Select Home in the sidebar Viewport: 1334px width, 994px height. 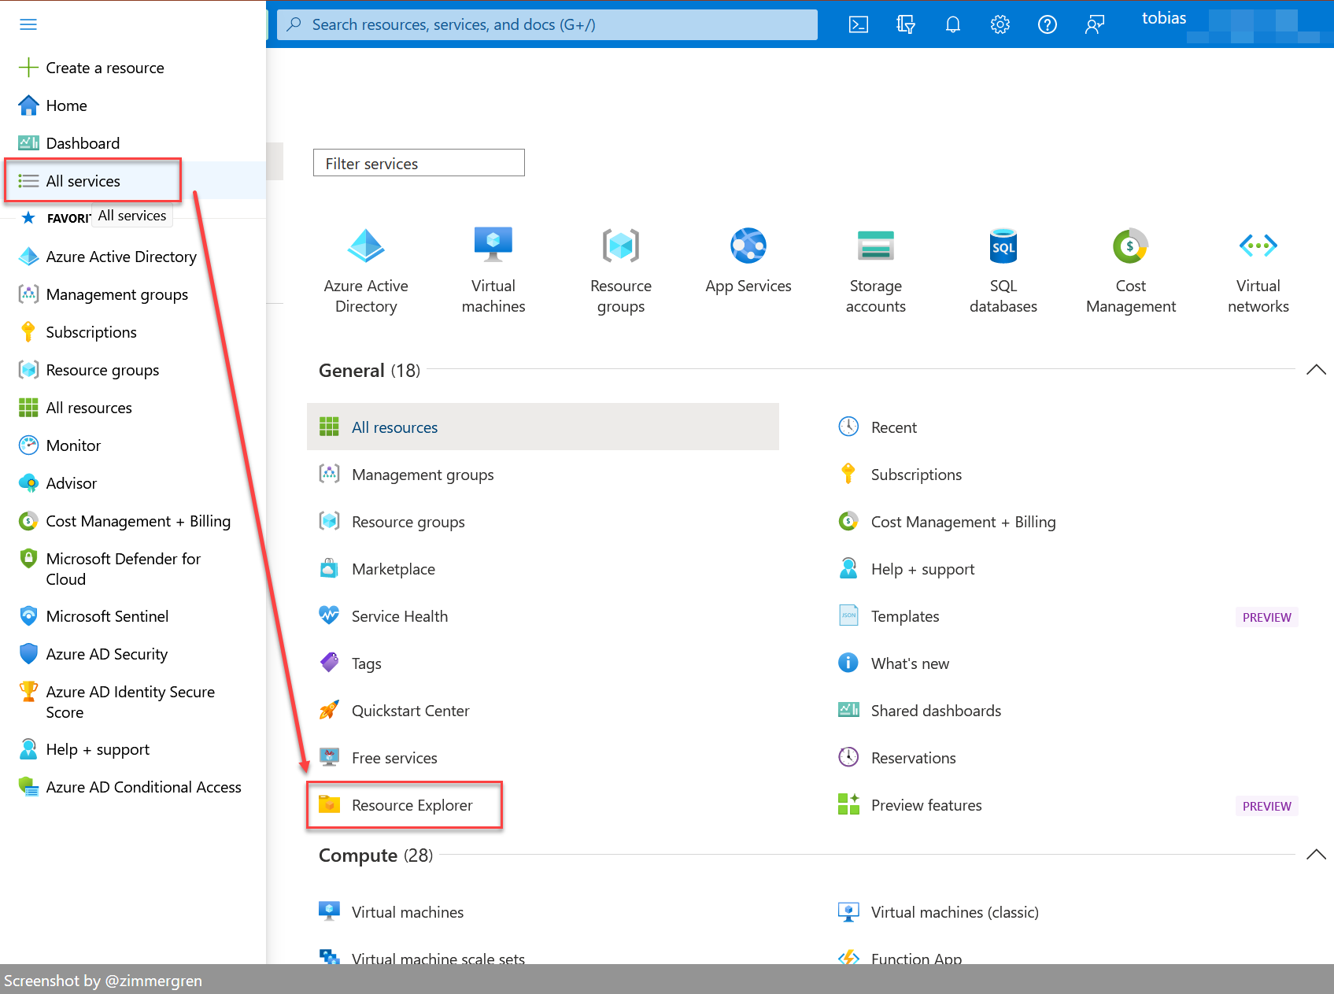click(x=66, y=105)
